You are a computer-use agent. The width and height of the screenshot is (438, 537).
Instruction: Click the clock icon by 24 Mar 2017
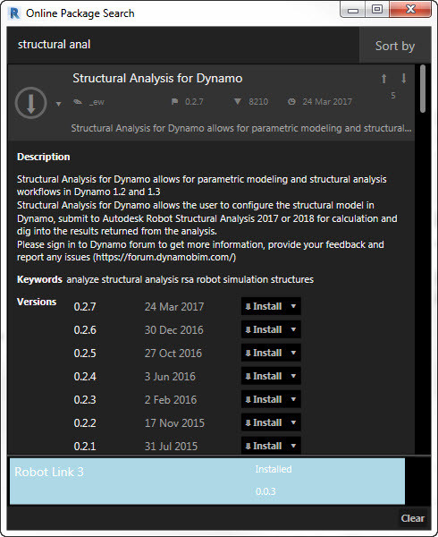point(291,102)
